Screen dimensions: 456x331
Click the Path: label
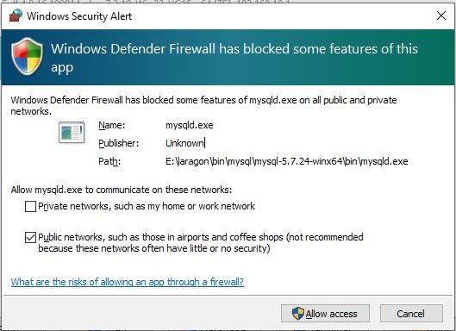point(109,161)
